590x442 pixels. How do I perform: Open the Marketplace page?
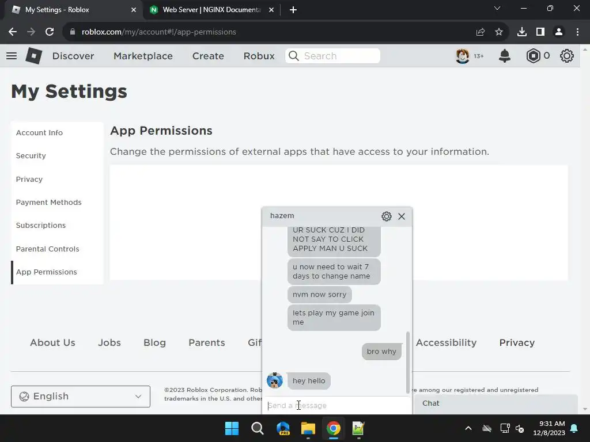pos(143,56)
